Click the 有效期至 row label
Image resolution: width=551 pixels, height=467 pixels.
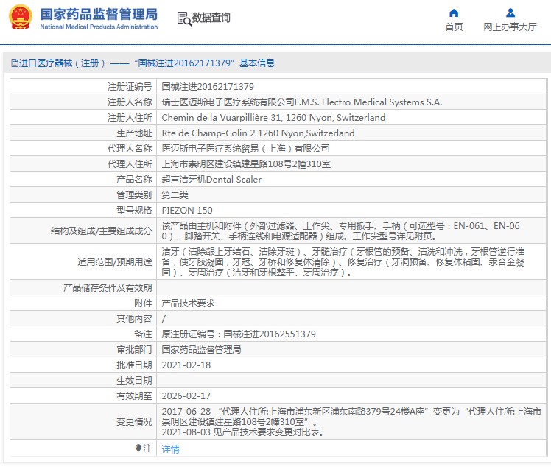coord(134,396)
